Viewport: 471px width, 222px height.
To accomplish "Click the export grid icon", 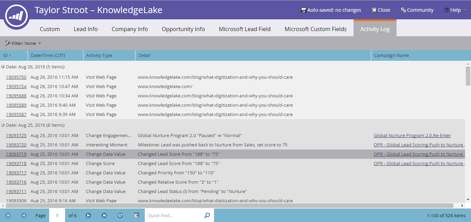I will [137, 215].
